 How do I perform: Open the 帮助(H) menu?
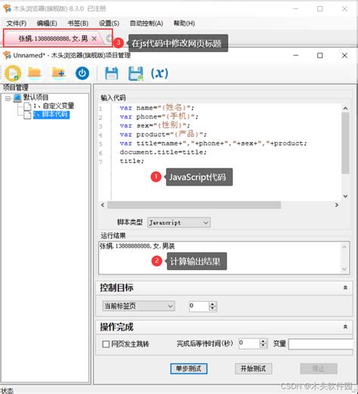click(x=184, y=23)
